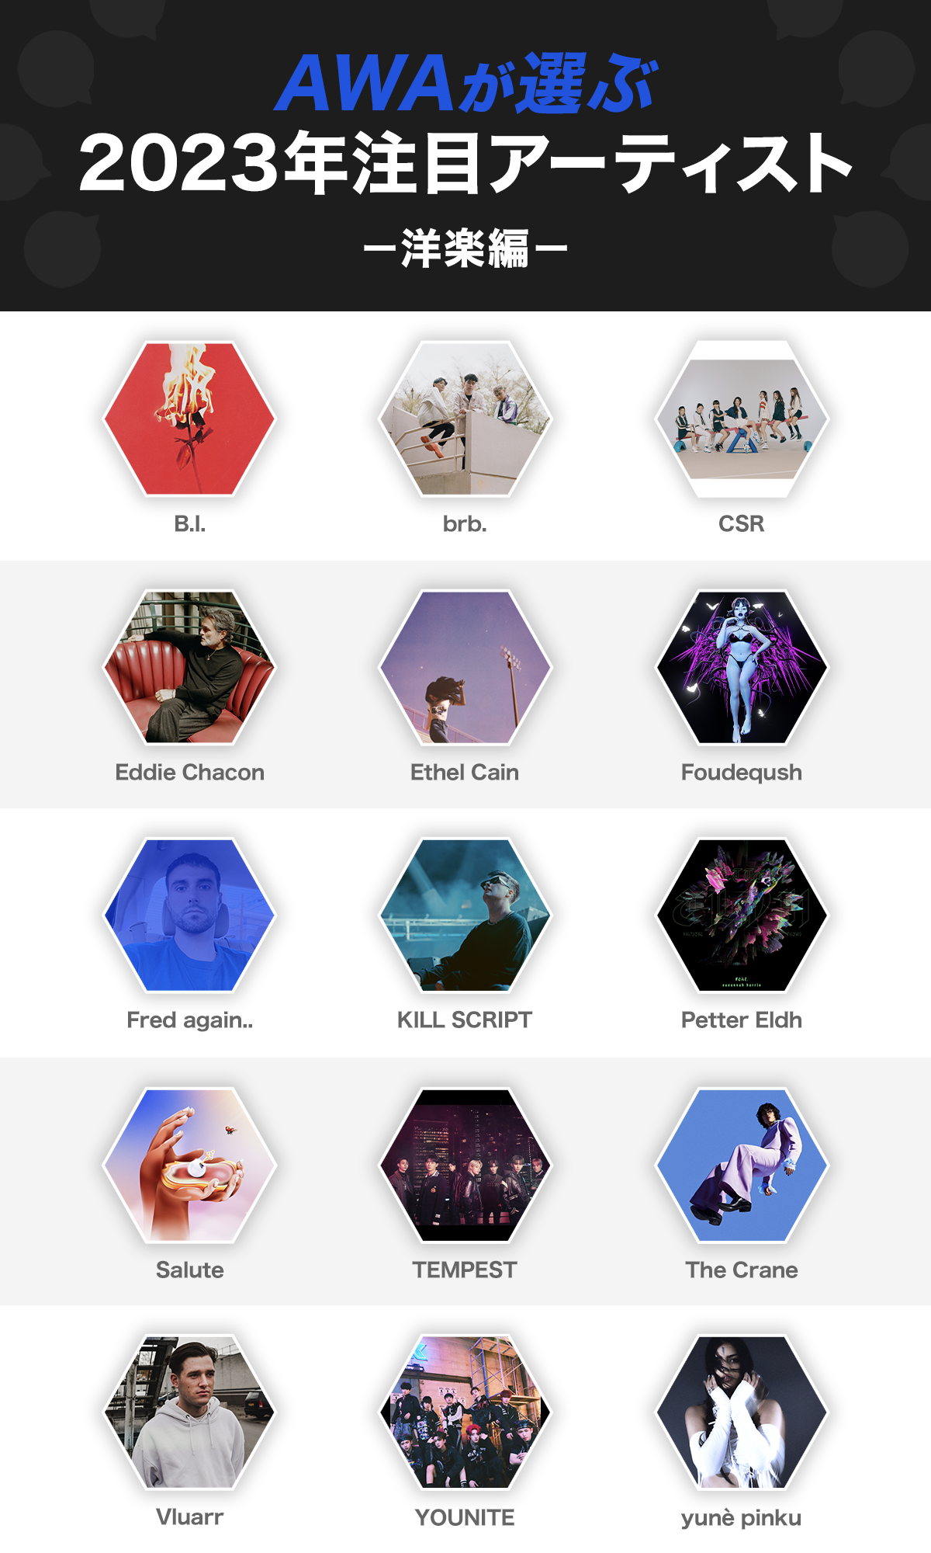Open Petter Eldh's dark abstract cover
The image size is (931, 1553).
tap(742, 915)
